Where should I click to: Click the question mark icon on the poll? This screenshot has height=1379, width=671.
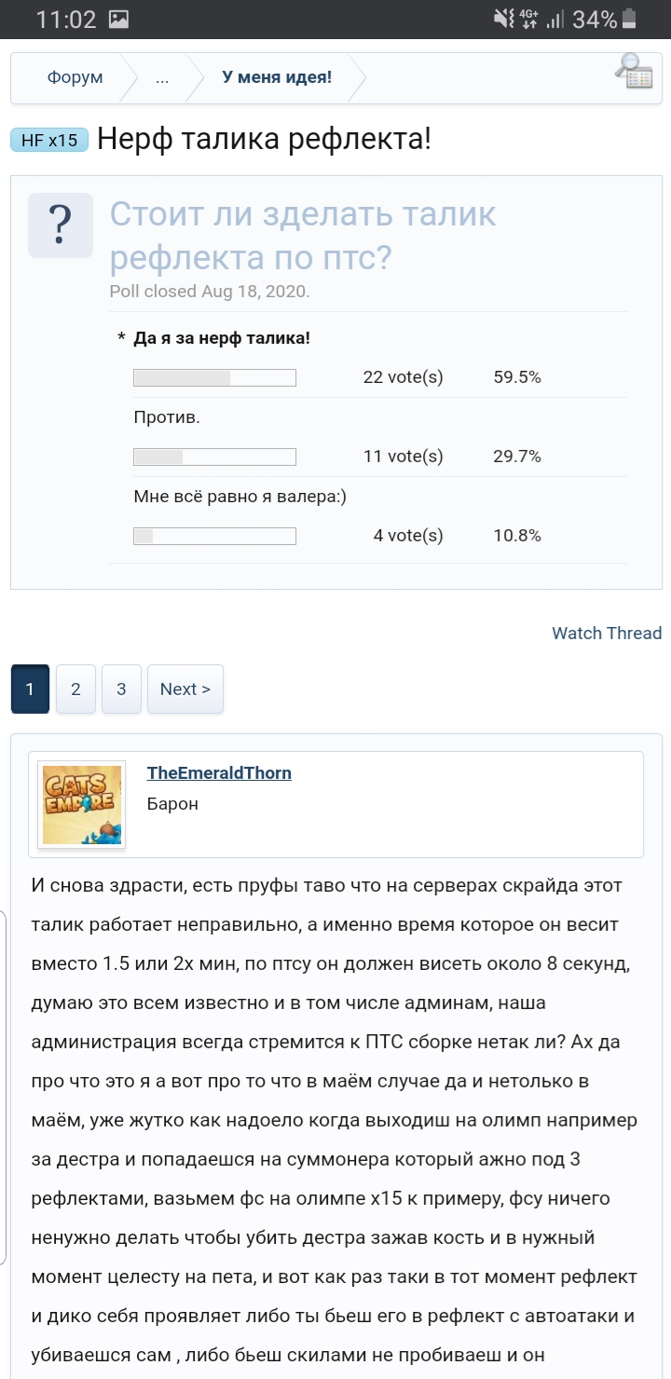[x=61, y=224]
